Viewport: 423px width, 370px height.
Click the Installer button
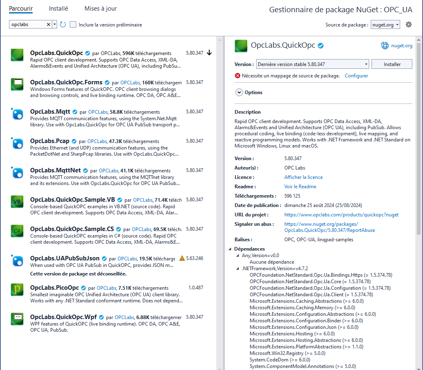tap(392, 64)
